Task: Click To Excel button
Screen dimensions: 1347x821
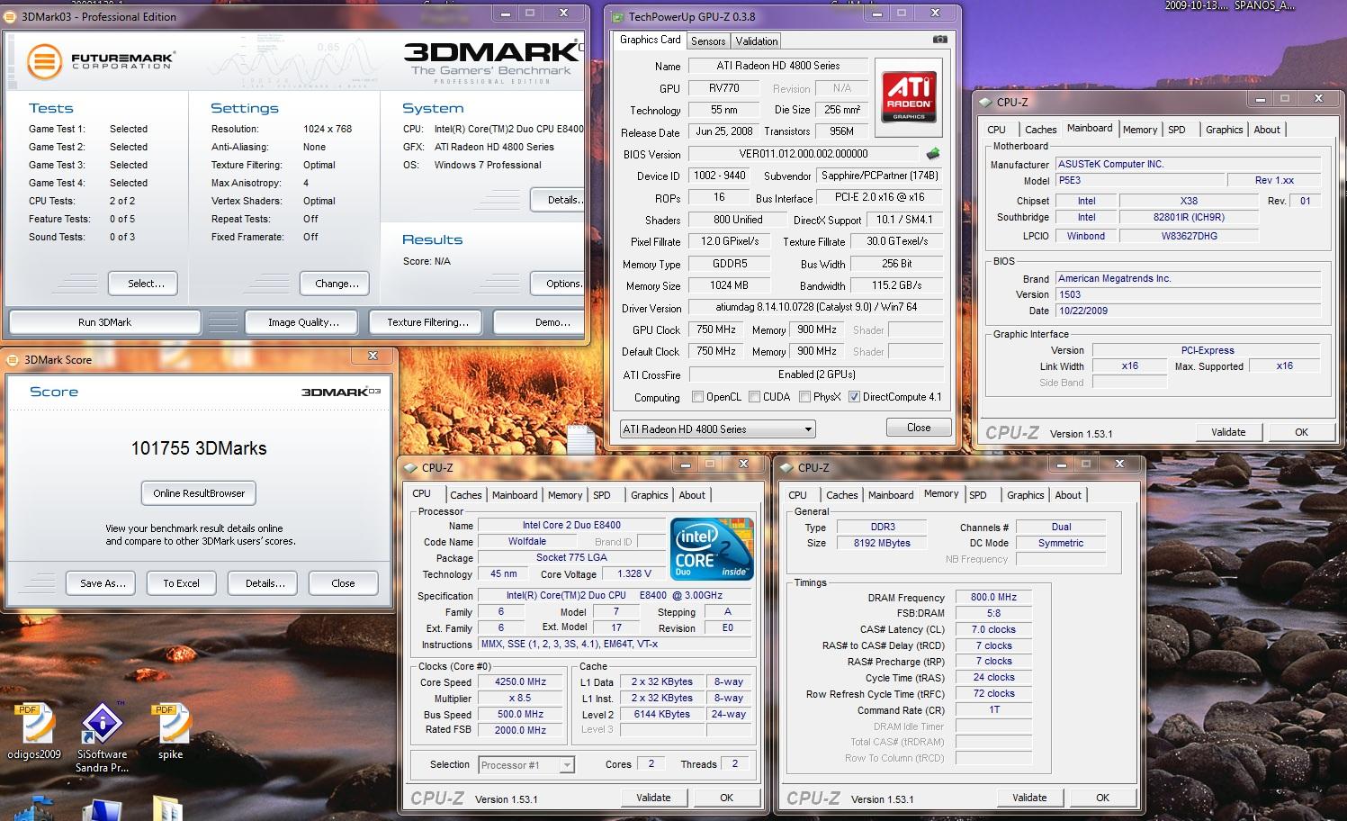Action: click(181, 583)
